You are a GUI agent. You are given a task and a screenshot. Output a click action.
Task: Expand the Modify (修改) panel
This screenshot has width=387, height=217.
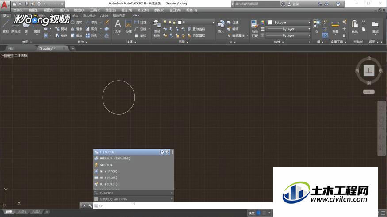(82, 42)
